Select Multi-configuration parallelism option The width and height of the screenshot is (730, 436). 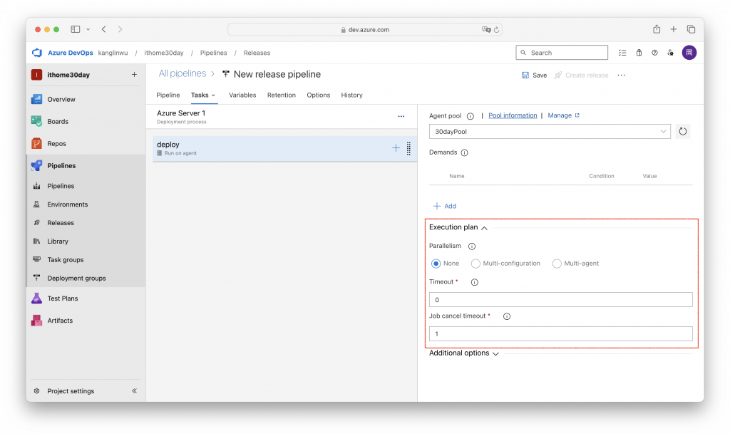tap(475, 264)
